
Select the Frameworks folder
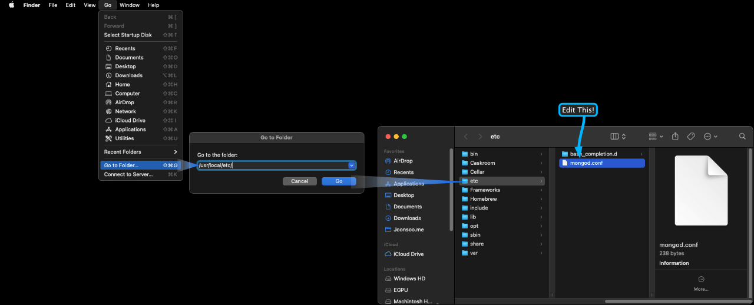point(502,190)
